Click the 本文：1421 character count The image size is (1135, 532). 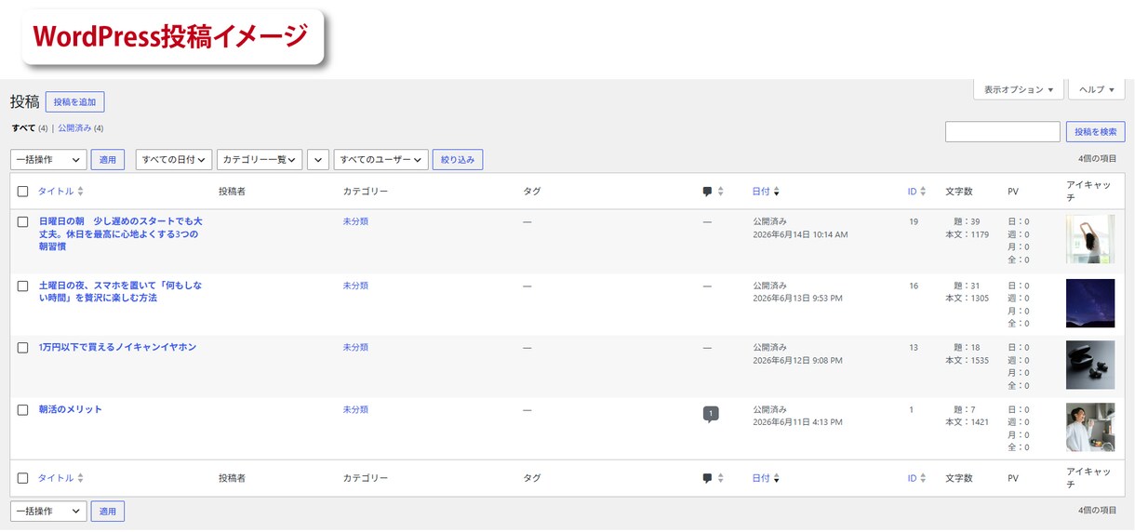(968, 422)
